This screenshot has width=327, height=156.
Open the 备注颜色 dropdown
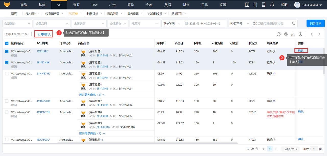118,23
